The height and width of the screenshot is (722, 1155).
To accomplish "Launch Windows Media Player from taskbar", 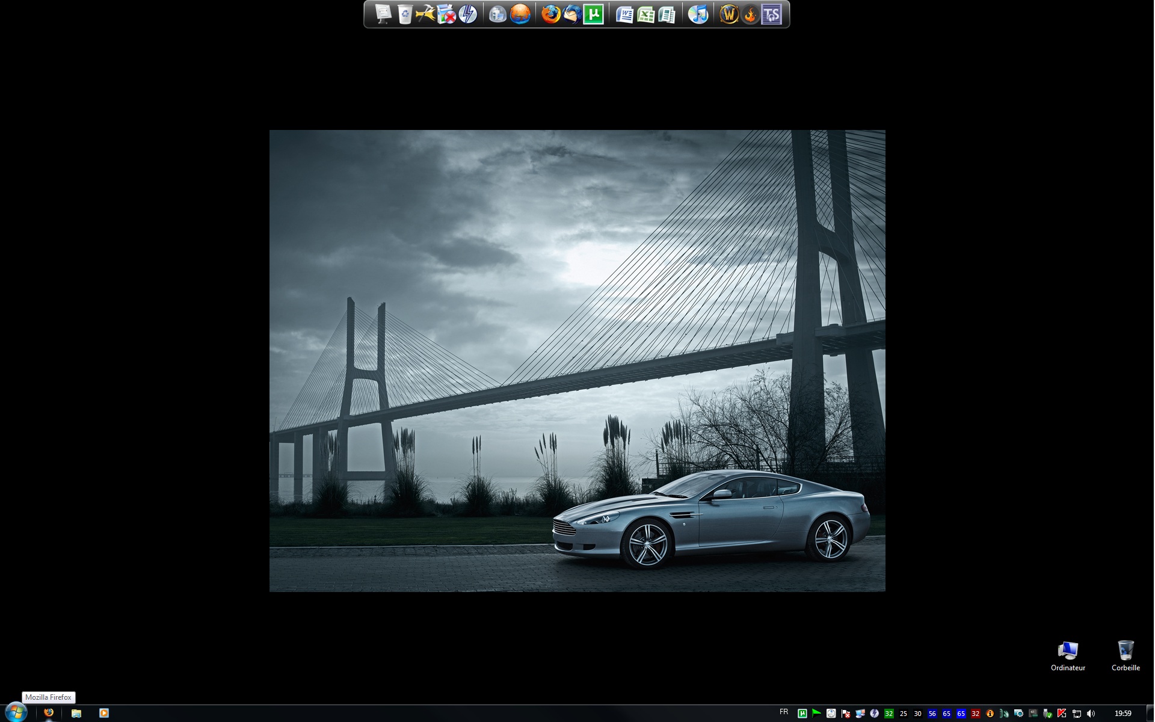I will (x=103, y=713).
